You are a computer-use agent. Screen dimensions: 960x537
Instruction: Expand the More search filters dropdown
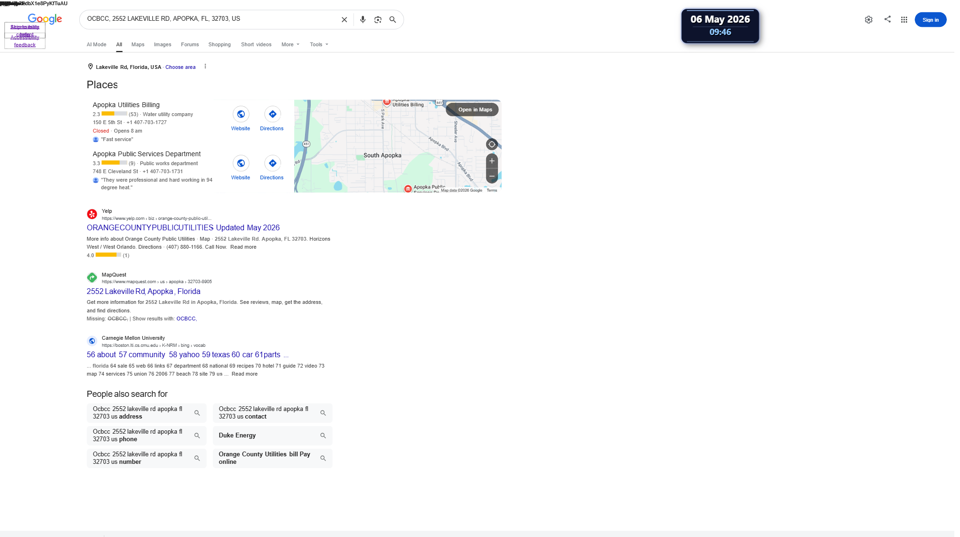click(x=290, y=45)
